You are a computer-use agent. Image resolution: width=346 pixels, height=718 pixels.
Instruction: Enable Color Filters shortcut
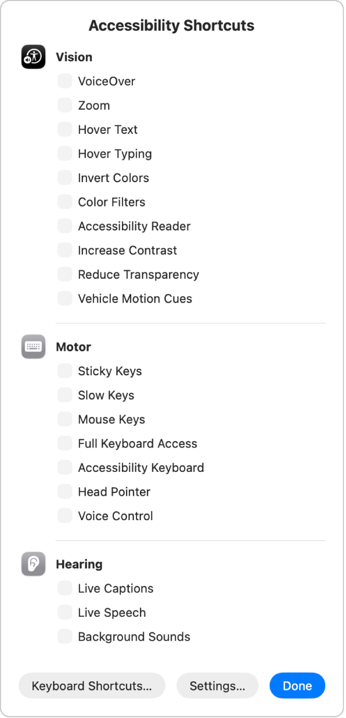tap(64, 202)
